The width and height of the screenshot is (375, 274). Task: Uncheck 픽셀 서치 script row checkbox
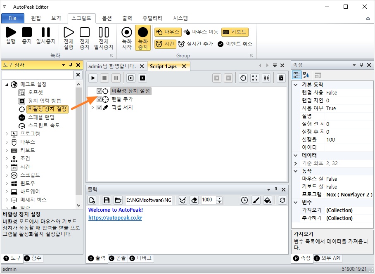tap(99, 108)
